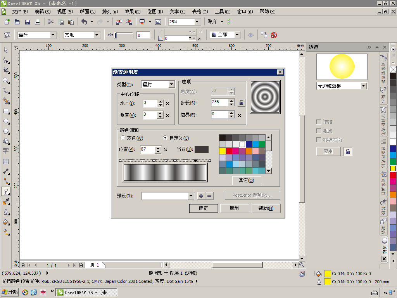Viewport: 397px width, 298px height.
Task: Increase the 步长 steps value
Action: [231, 100]
